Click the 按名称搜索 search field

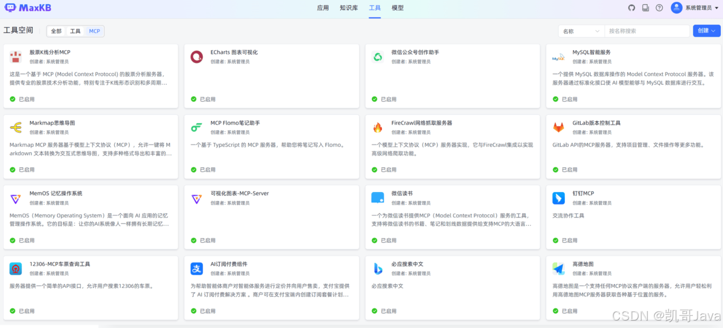pyautogui.click(x=647, y=31)
